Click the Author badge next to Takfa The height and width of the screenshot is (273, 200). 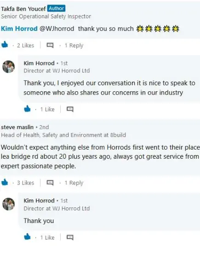[x=57, y=8]
